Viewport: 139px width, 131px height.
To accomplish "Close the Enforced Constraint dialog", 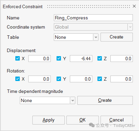I will [134, 6].
